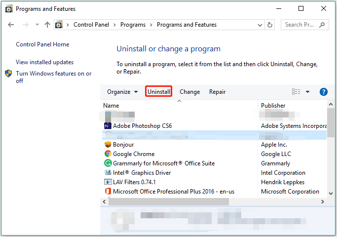Open View installed updates link
This screenshot has height=237, width=337.
coord(45,62)
